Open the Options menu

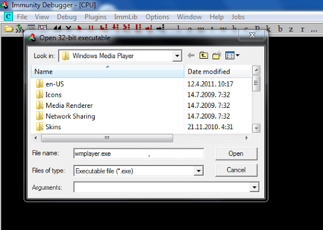point(157,17)
